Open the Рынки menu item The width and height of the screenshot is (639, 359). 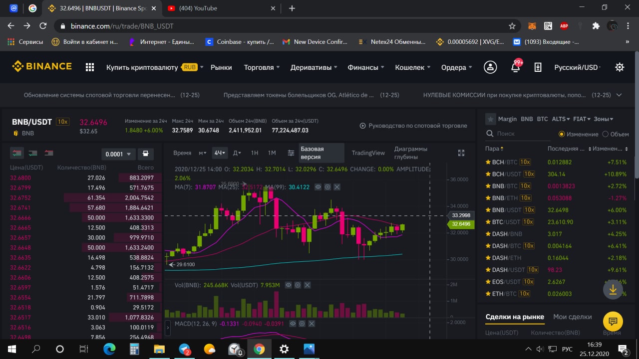[221, 67]
